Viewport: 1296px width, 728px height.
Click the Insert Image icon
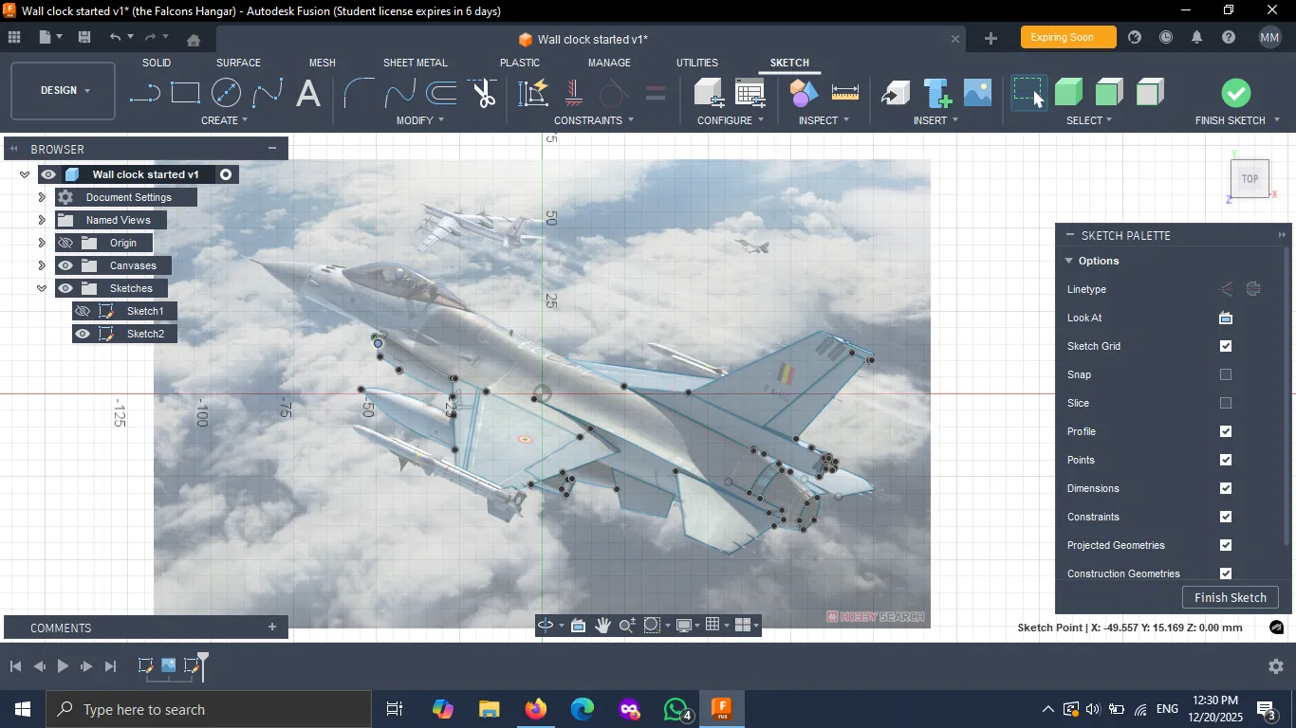tap(977, 93)
